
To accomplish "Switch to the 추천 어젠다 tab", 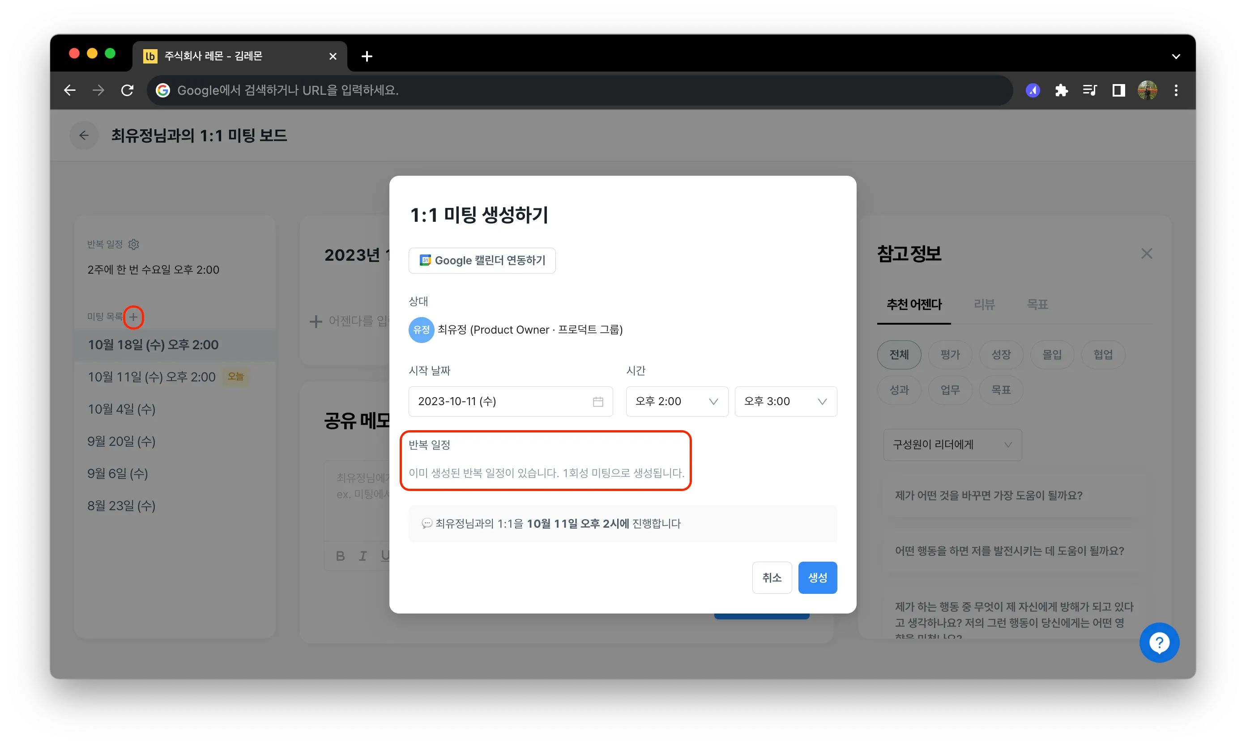I will pyautogui.click(x=914, y=304).
